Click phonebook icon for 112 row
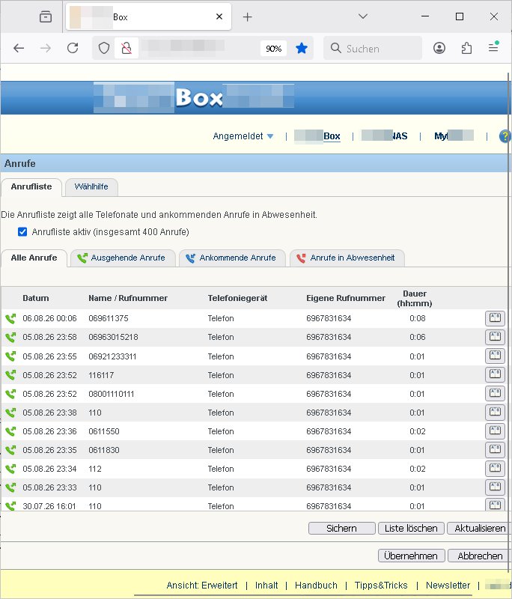Screen dimensions: 512x599 495,468
